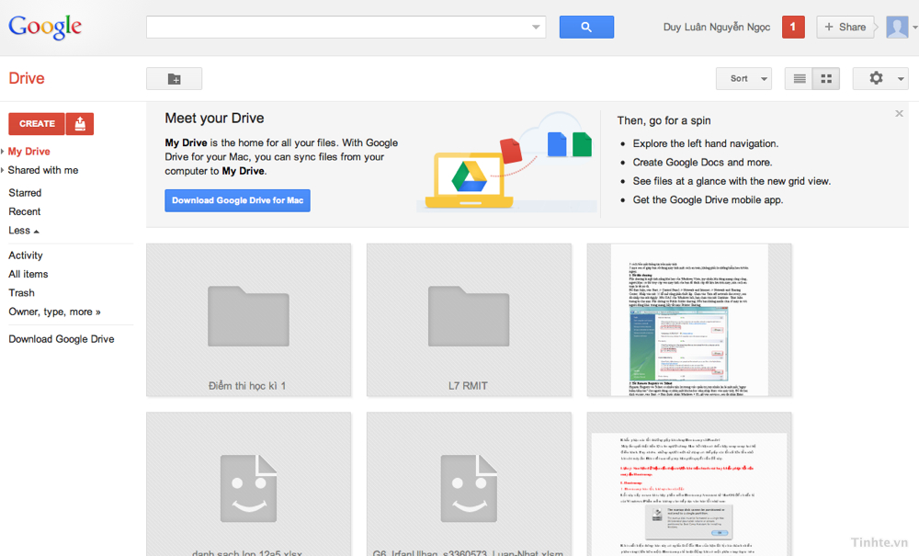
Task: Open the danh sach lop 12a5.xlsx file
Action: 248,484
